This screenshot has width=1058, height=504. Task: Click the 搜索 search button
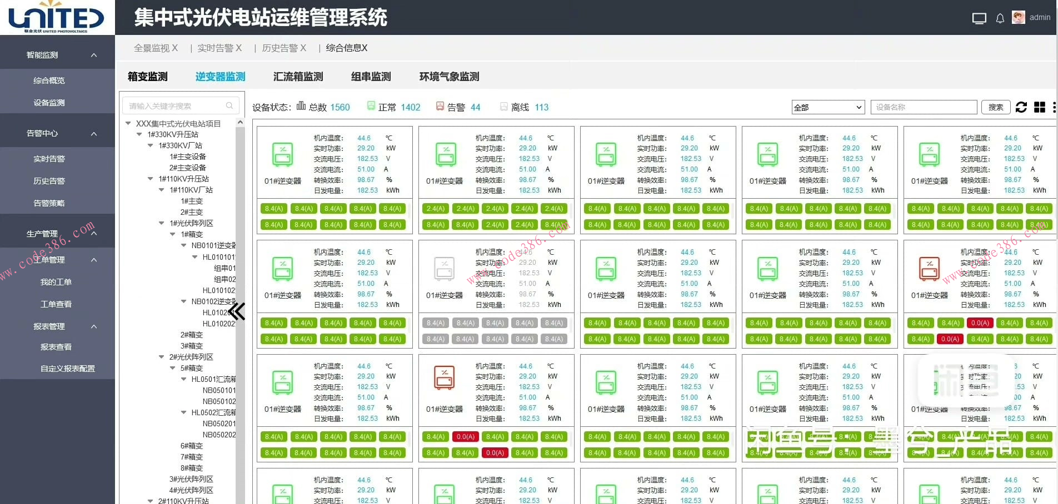pos(995,107)
